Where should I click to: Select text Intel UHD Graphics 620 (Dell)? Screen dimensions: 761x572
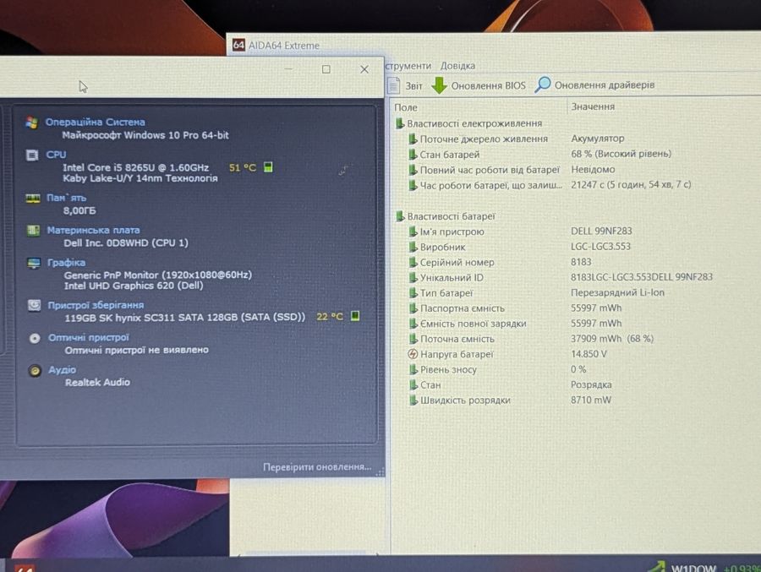pos(134,286)
